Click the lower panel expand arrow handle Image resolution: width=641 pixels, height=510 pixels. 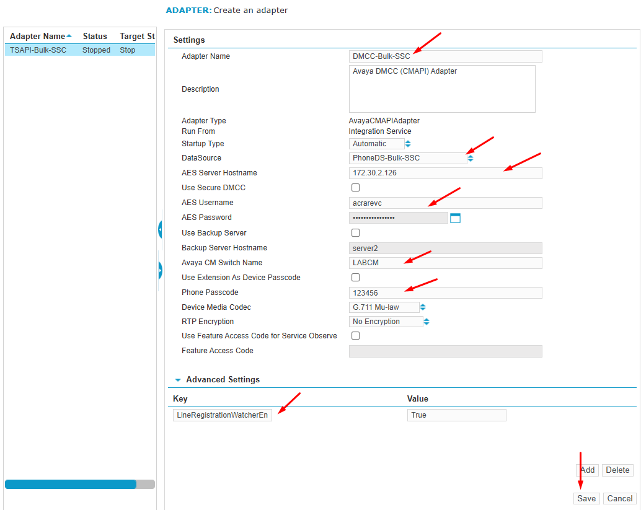[160, 271]
